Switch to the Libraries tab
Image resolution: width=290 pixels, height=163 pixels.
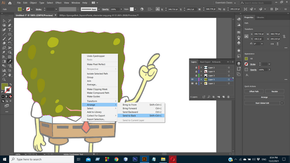(x=260, y=17)
